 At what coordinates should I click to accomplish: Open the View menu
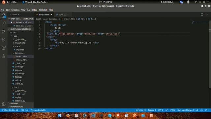coord(23,10)
